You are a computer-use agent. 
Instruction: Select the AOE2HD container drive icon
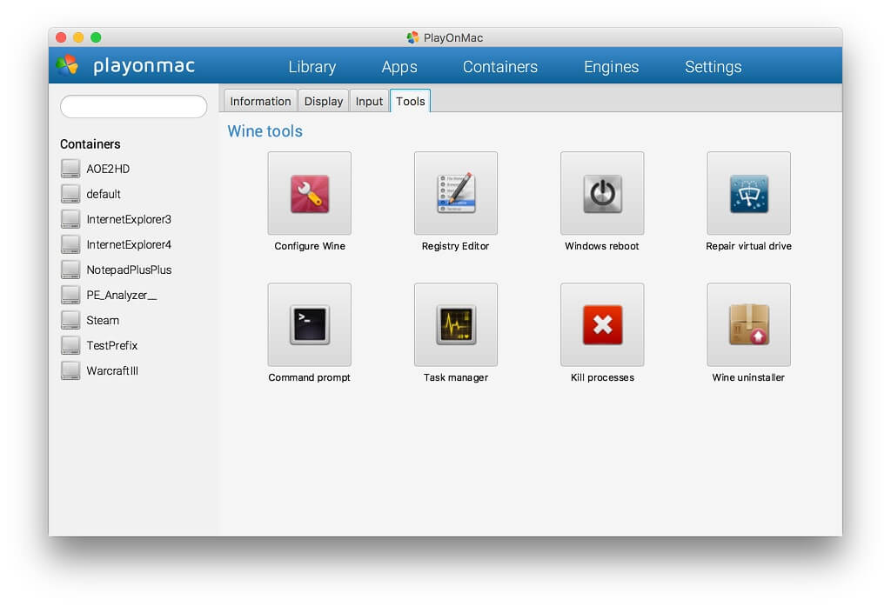click(x=70, y=169)
